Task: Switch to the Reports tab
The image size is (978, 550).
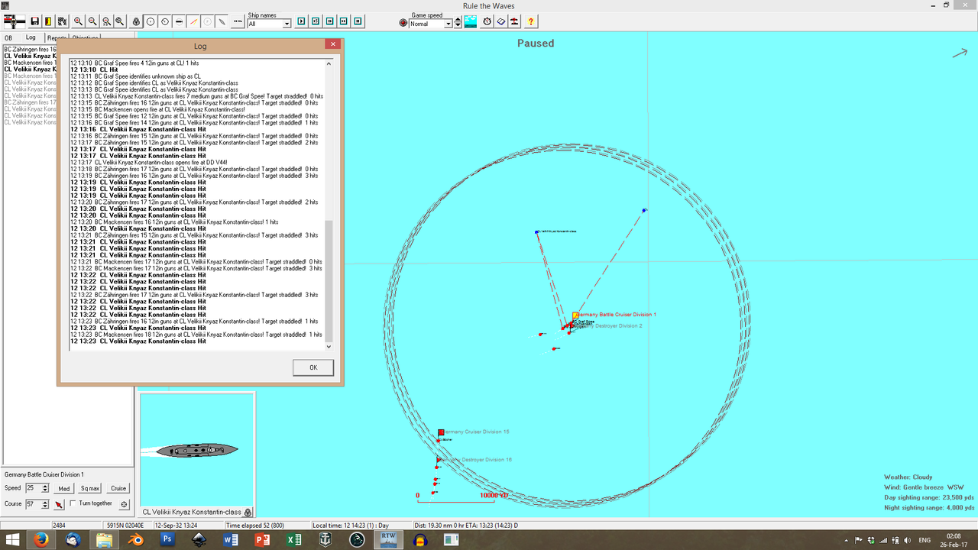Action: click(57, 37)
